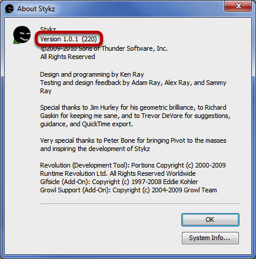Viewport: 256px width, 259px height.
Task: Open the System Info window
Action: click(210, 238)
